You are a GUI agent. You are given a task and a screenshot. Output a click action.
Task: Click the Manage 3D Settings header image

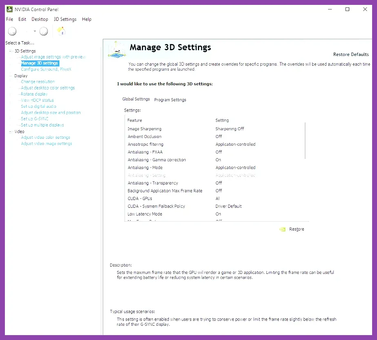[x=117, y=49]
